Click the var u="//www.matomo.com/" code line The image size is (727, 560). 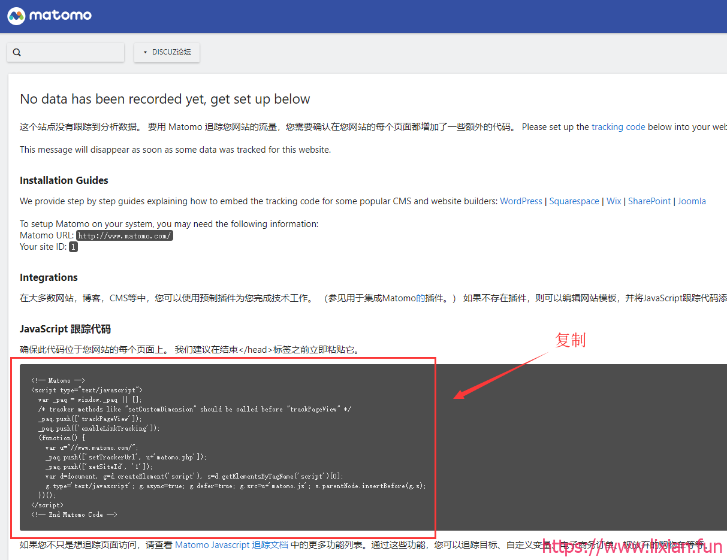click(92, 447)
